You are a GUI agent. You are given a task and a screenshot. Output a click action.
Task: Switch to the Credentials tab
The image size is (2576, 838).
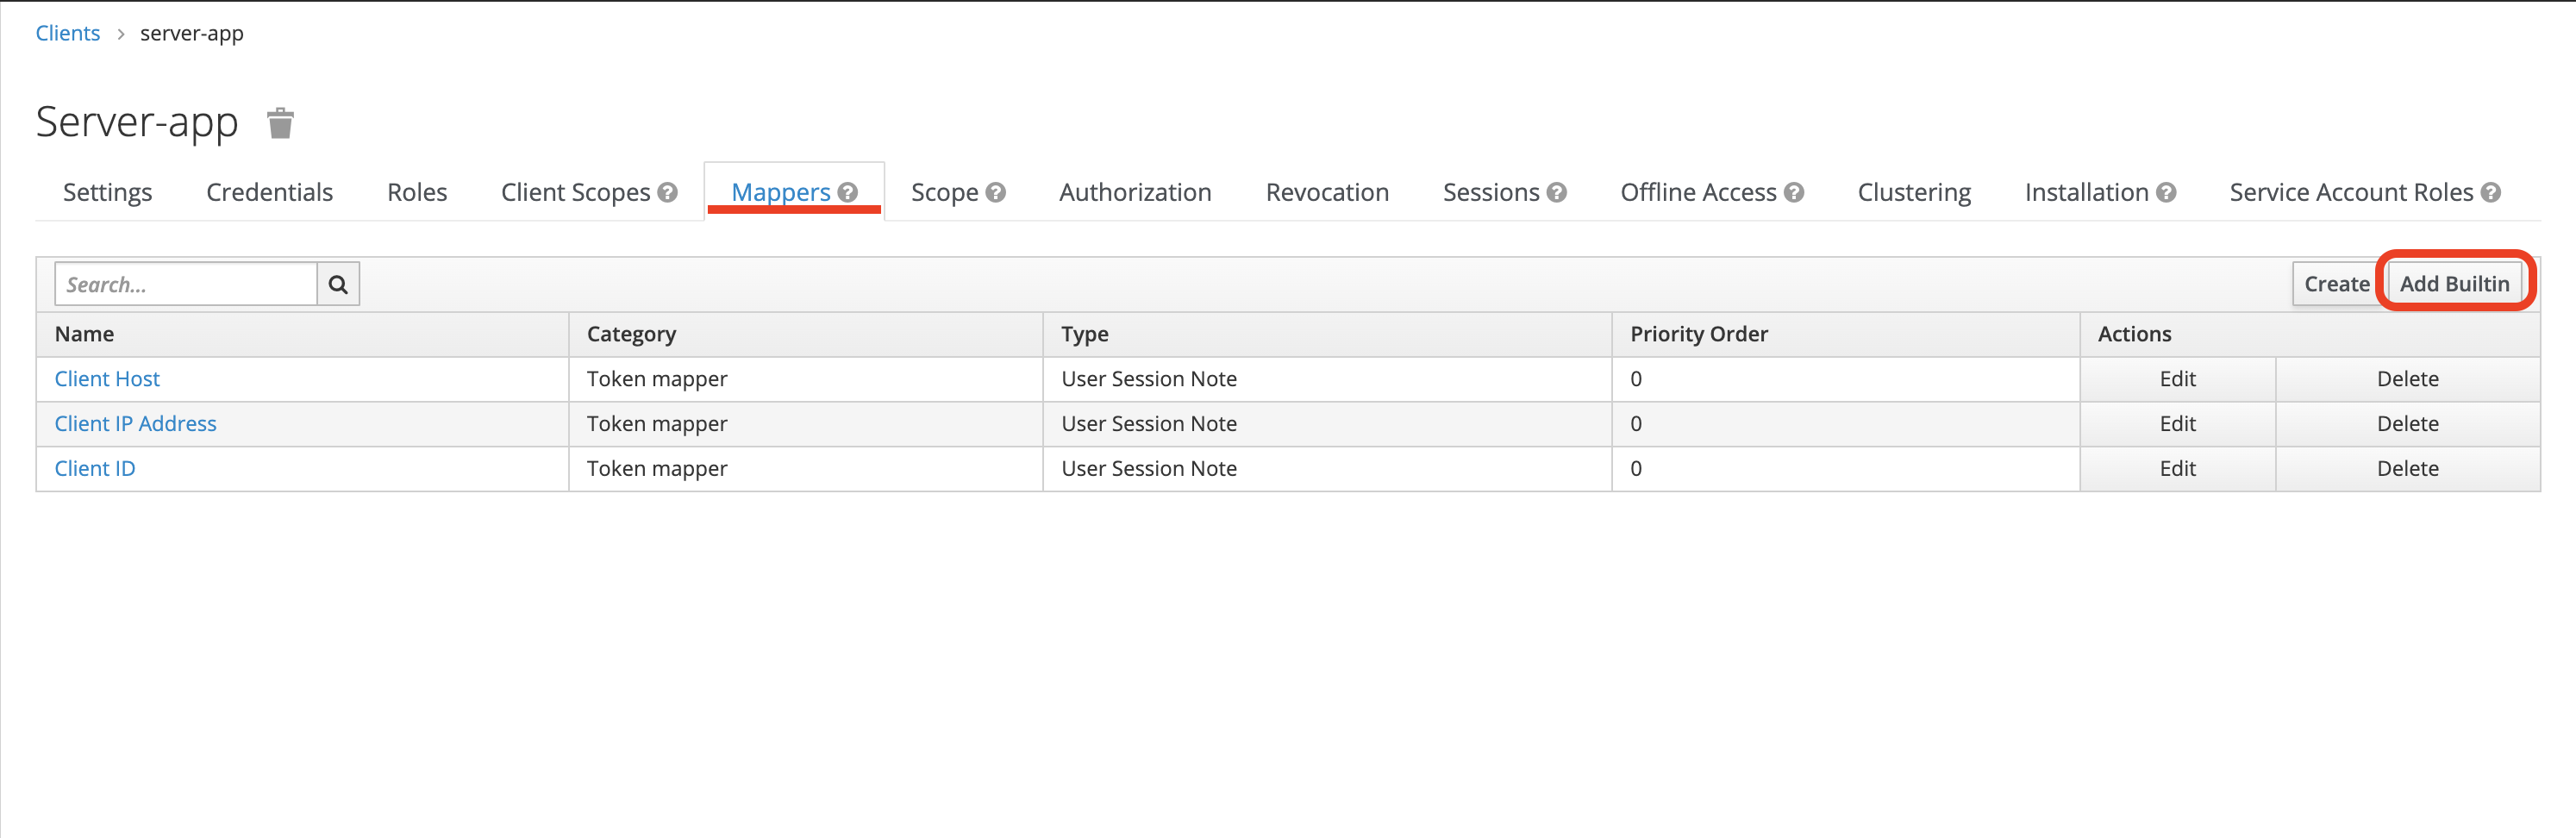[269, 192]
